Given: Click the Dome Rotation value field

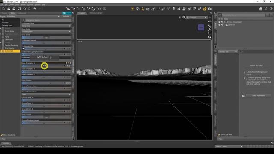Looking at the screenshot, I should point(68,83).
